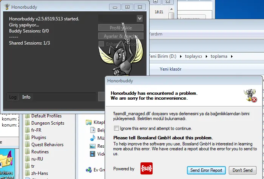
Task: Click the Honorbuddy error bee icon in the dialog
Action: pos(250,96)
